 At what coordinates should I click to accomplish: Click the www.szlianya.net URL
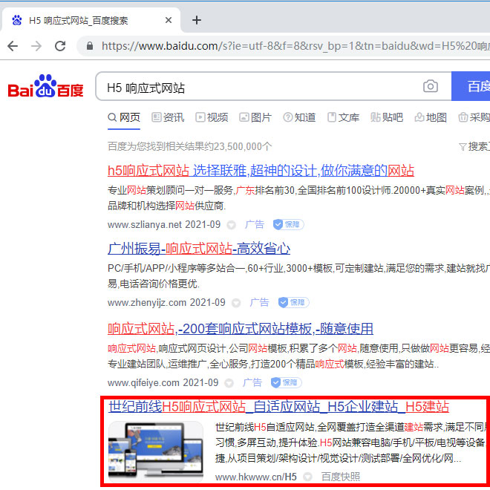click(145, 225)
